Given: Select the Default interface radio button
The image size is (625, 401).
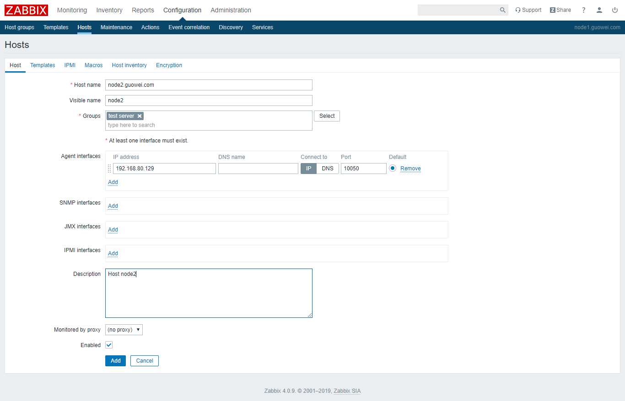Looking at the screenshot, I should coord(393,168).
